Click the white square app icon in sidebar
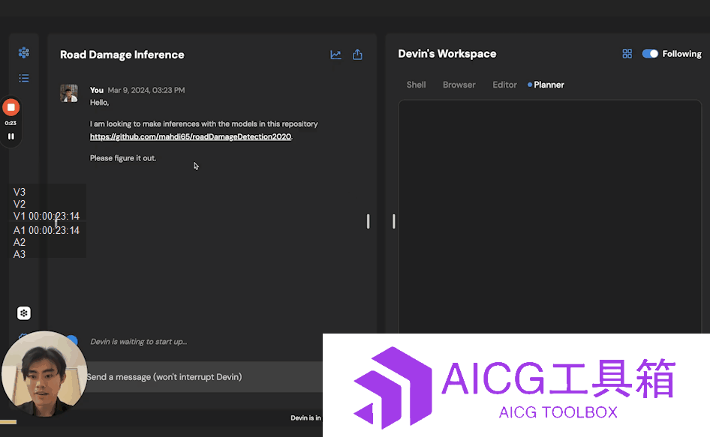The height and width of the screenshot is (437, 710). coord(24,313)
